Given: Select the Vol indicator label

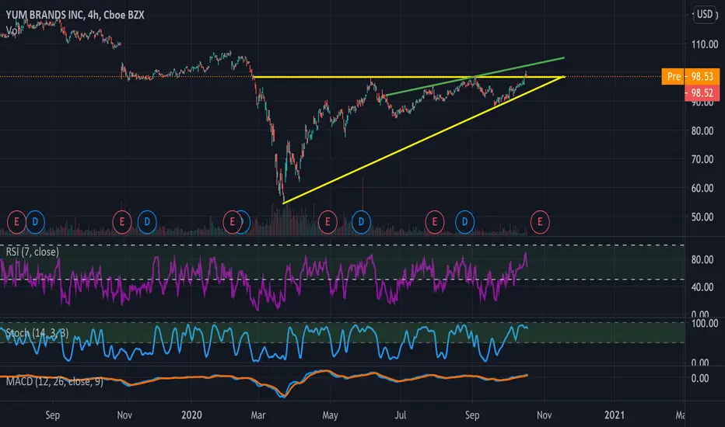Looking at the screenshot, I should coord(12,30).
